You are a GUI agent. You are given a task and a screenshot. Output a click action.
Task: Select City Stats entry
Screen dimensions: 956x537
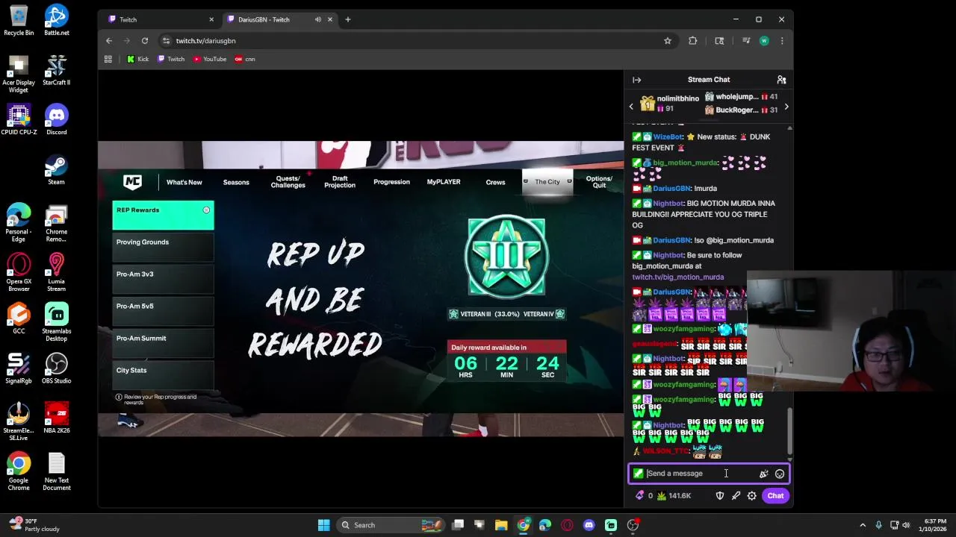coord(163,375)
